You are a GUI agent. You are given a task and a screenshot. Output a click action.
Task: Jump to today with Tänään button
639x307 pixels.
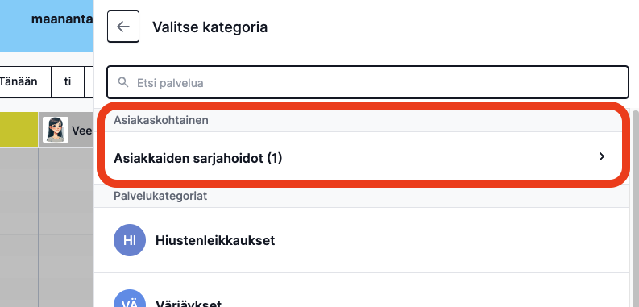coord(19,81)
